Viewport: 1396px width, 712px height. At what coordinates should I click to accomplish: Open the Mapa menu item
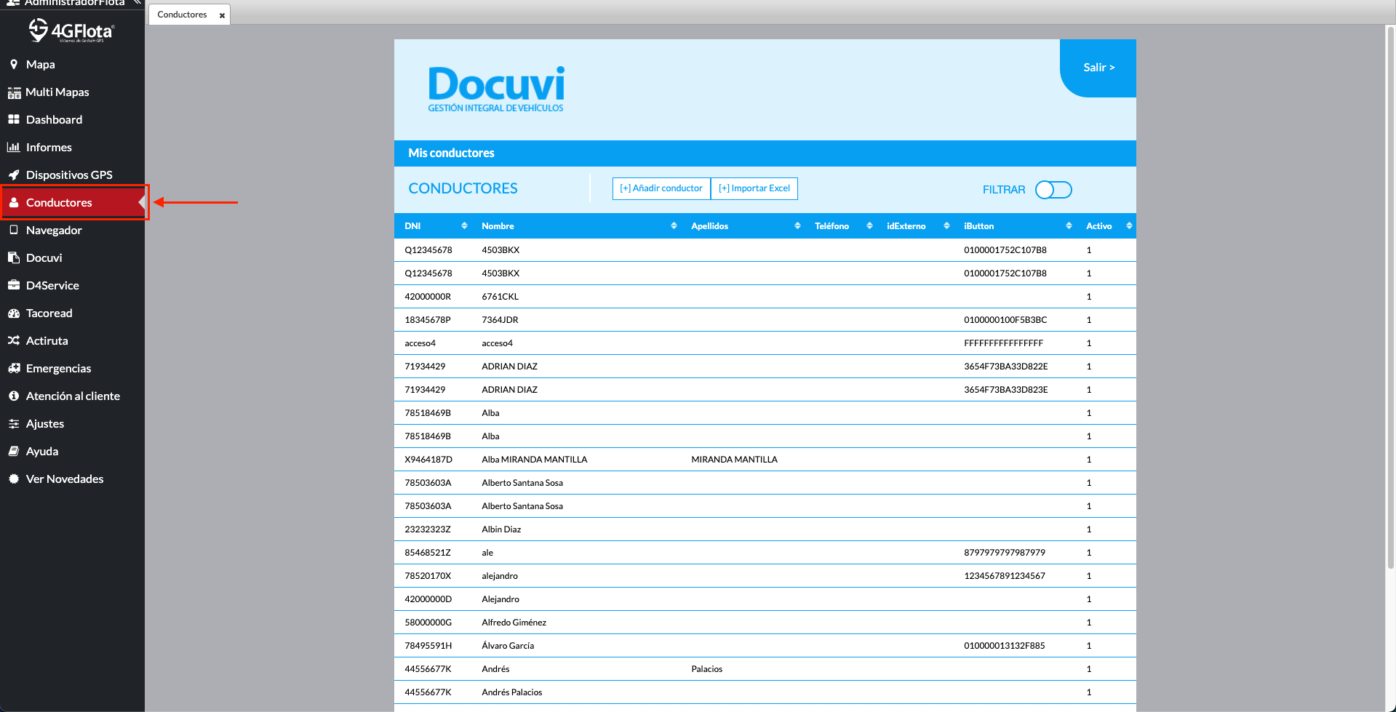tap(72, 64)
